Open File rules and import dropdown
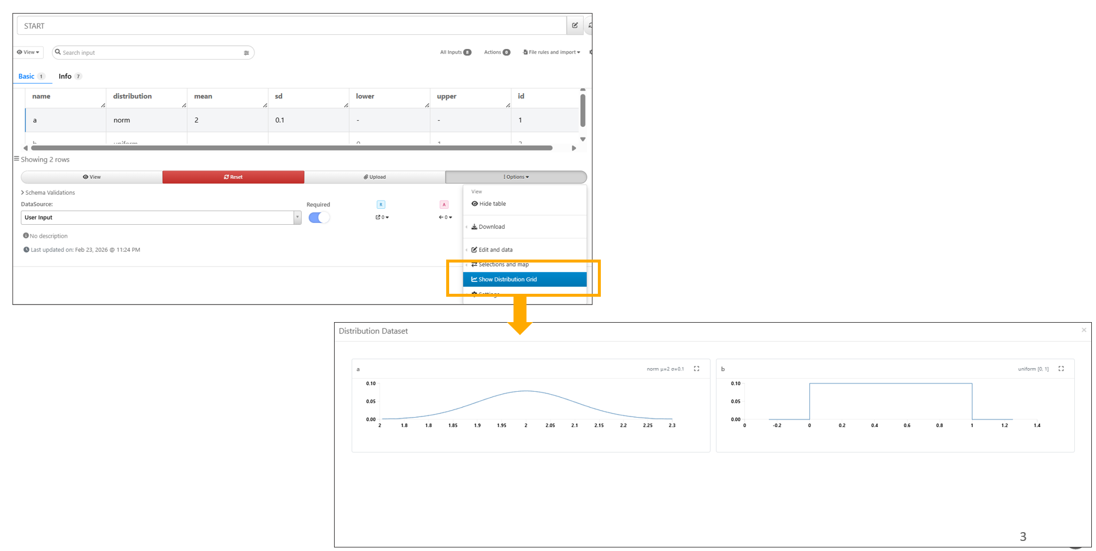This screenshot has height=551, width=1096. 552,53
